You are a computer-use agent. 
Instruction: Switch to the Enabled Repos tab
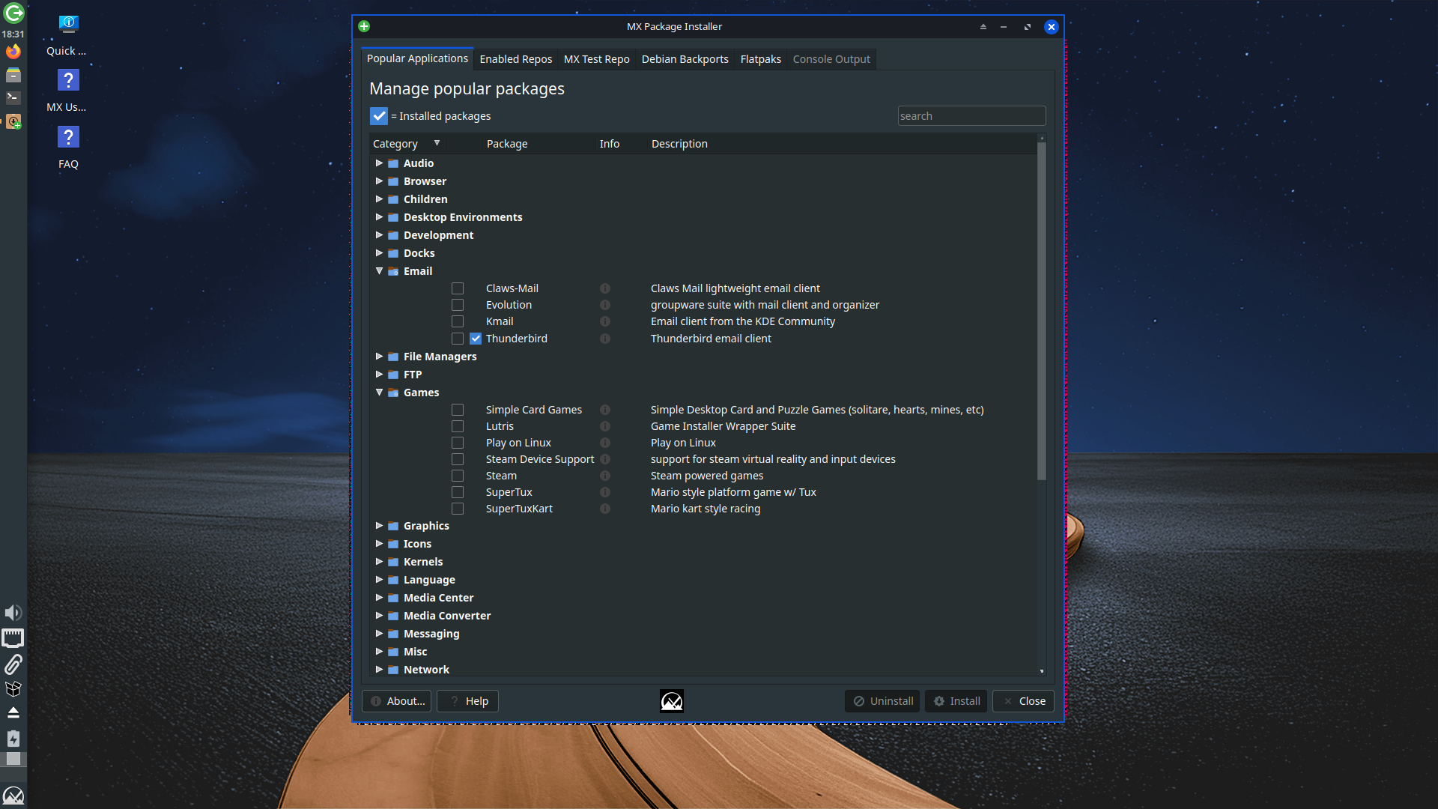[515, 59]
